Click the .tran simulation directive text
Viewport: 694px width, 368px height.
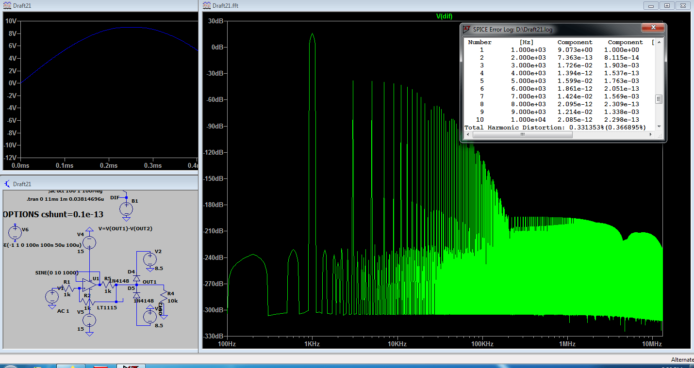point(66,199)
